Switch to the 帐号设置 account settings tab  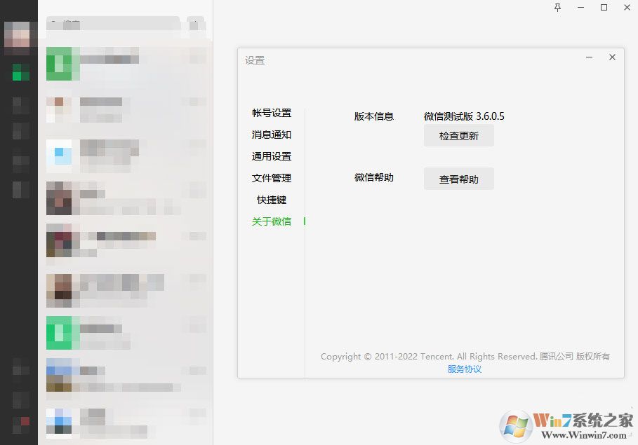(x=272, y=113)
